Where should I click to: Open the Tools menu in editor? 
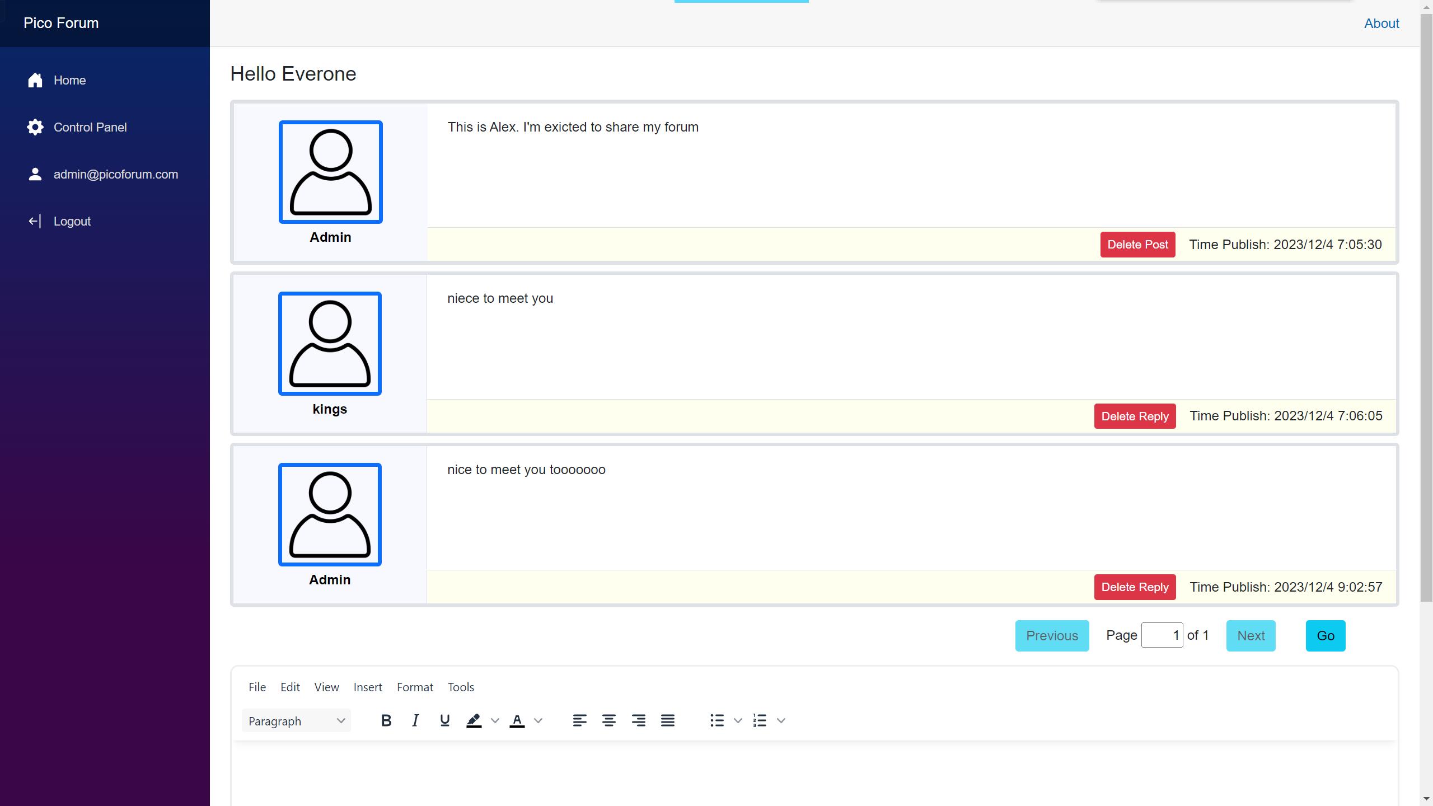coord(461,687)
